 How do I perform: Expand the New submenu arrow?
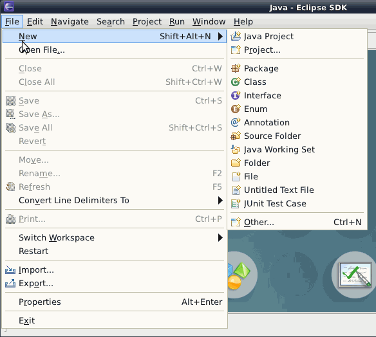coord(220,37)
